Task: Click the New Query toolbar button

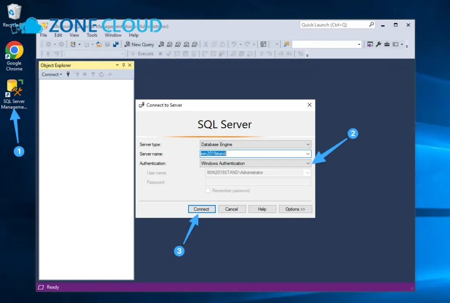Action: click(x=139, y=44)
